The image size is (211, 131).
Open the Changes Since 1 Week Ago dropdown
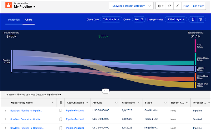(176, 19)
